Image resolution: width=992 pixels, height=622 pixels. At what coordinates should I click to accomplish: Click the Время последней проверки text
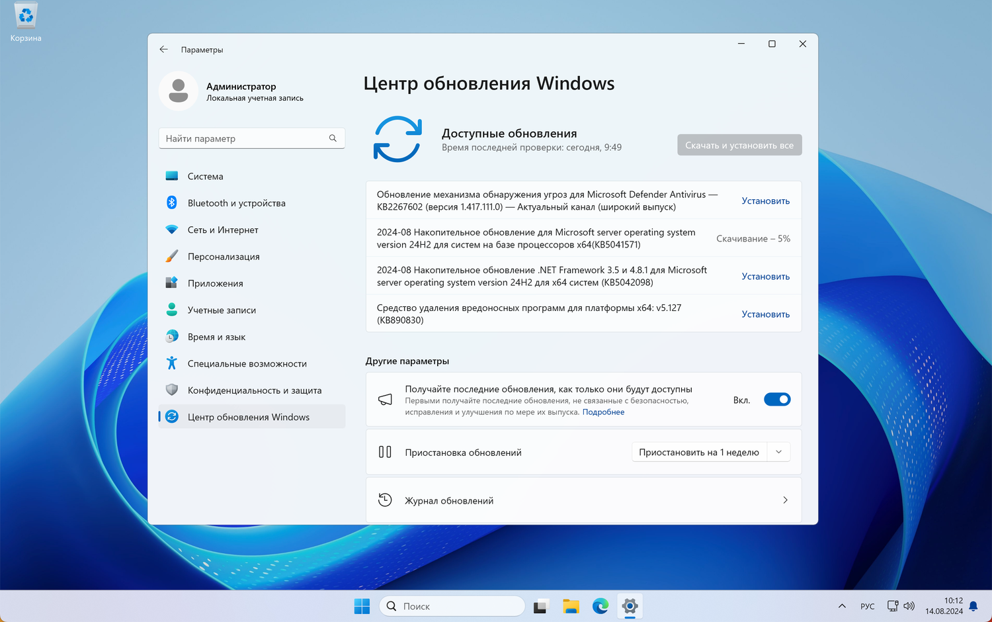tap(532, 148)
